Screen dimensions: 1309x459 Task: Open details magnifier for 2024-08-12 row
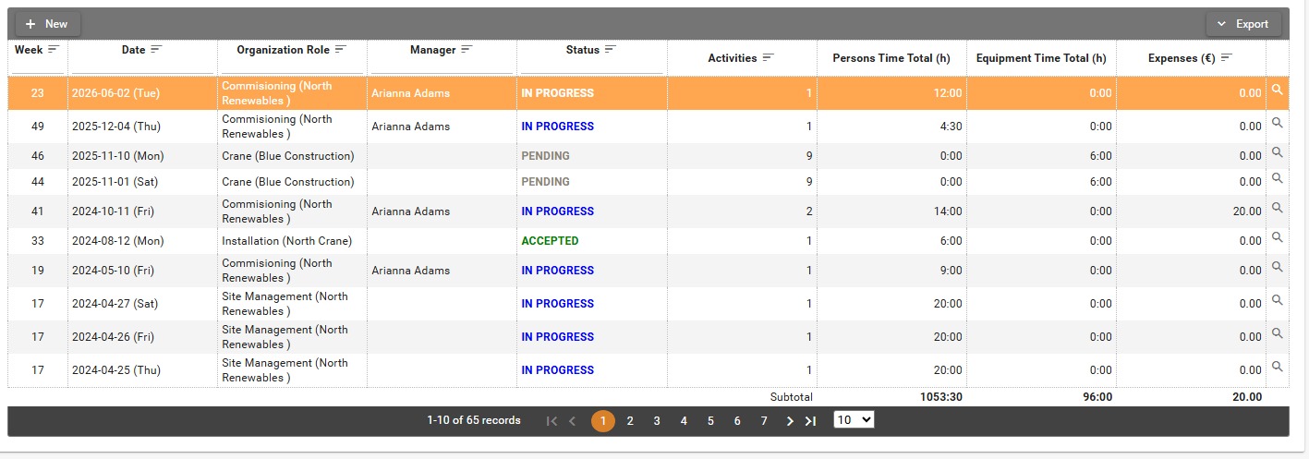(1278, 237)
